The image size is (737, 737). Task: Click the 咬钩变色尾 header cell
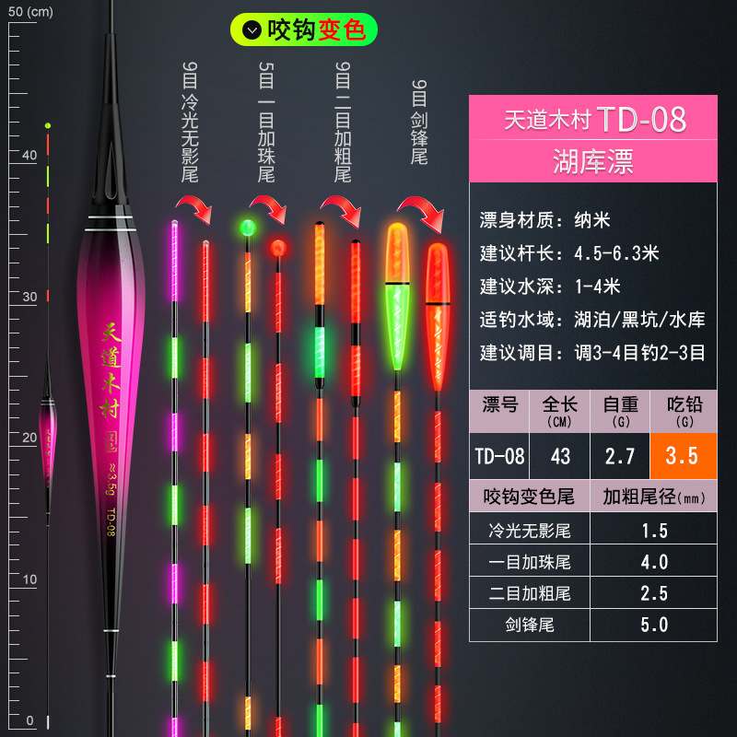(529, 496)
